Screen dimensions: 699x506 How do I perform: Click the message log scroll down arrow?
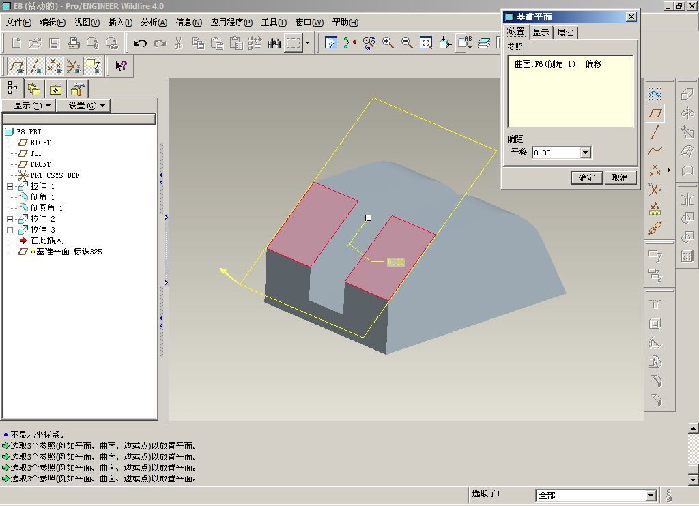point(694,479)
